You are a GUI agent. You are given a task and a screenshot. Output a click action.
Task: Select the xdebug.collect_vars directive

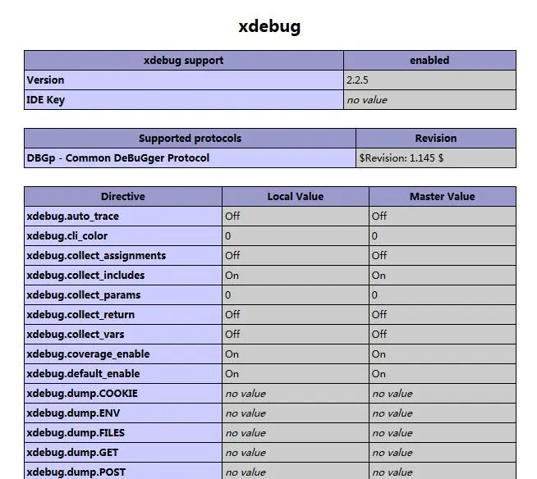click(x=123, y=335)
